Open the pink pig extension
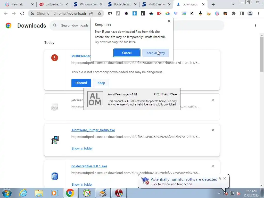This screenshot has height=198, width=264. click(x=217, y=13)
